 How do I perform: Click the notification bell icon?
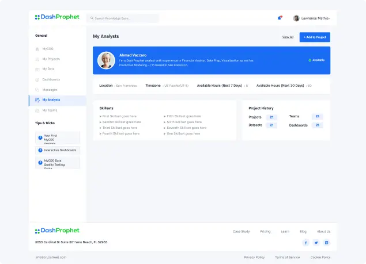point(280,18)
